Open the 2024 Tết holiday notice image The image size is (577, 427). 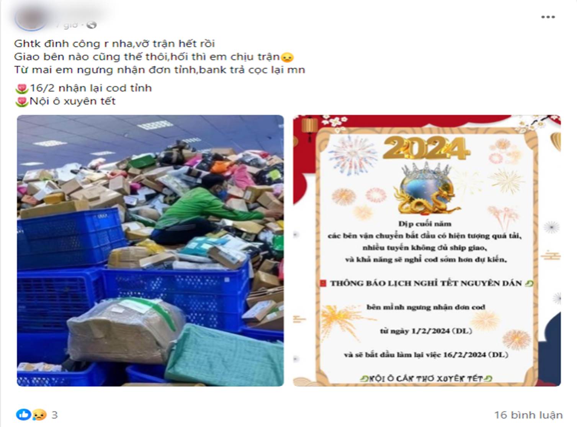coord(427,250)
